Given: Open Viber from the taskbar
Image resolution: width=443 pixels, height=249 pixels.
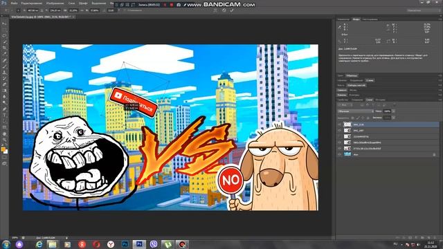Looking at the screenshot, I should point(154,244).
